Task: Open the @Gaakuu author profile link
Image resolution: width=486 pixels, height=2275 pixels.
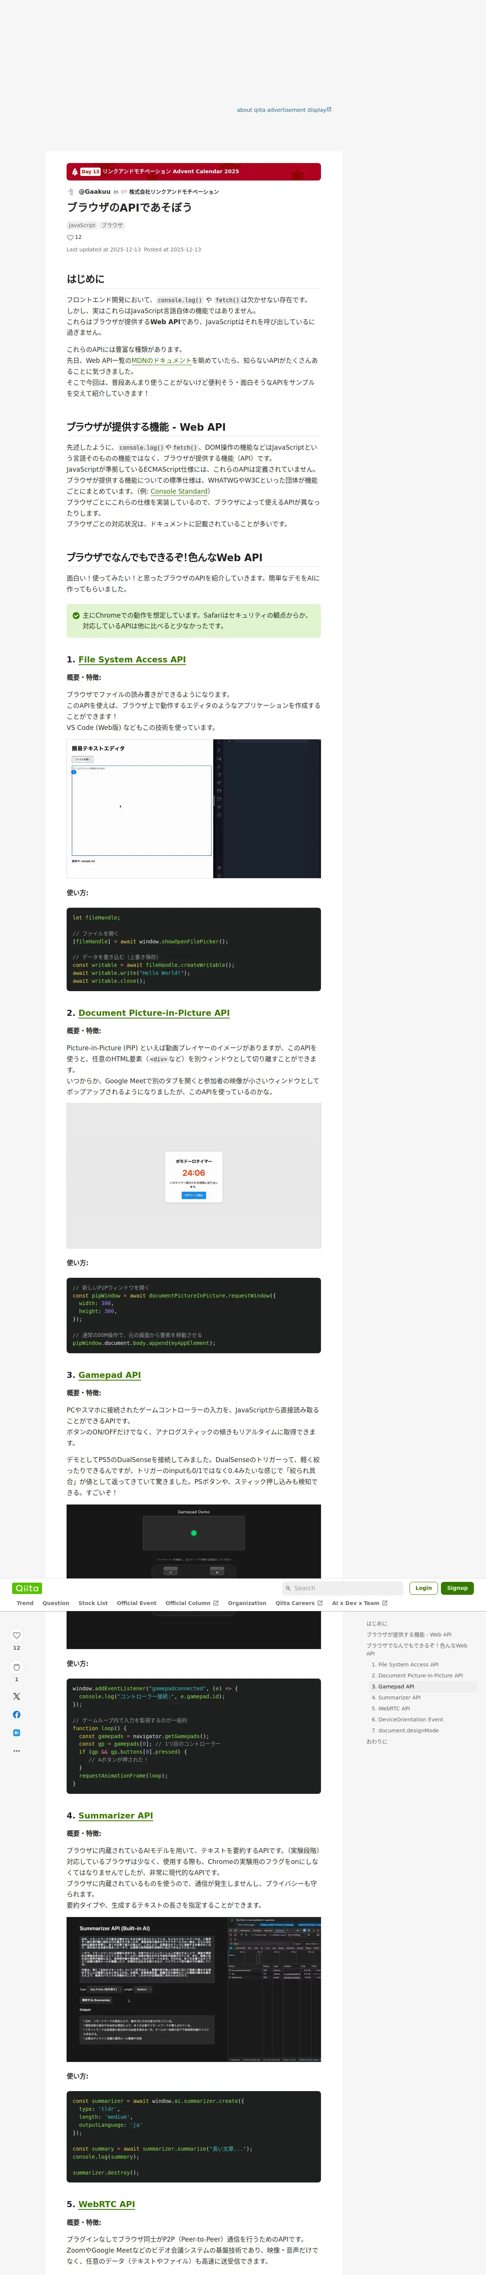Action: pyautogui.click(x=94, y=191)
